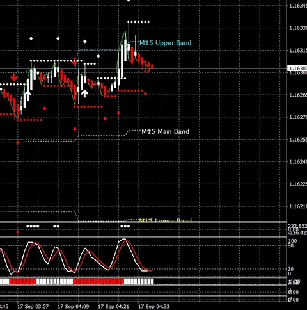307x310 pixels.
Task: Click the 1.16285 price axis label
Action: 298,95
